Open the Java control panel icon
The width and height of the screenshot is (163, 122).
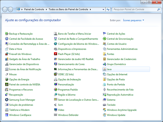coord(105,69)
